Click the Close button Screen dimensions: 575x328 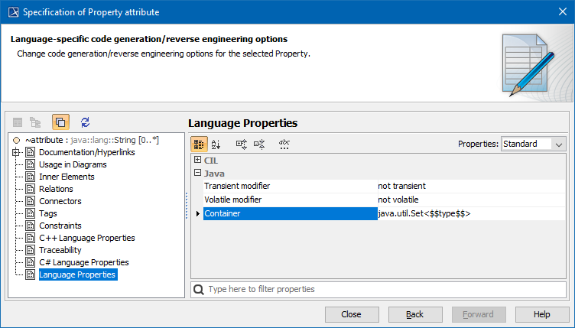click(x=351, y=314)
